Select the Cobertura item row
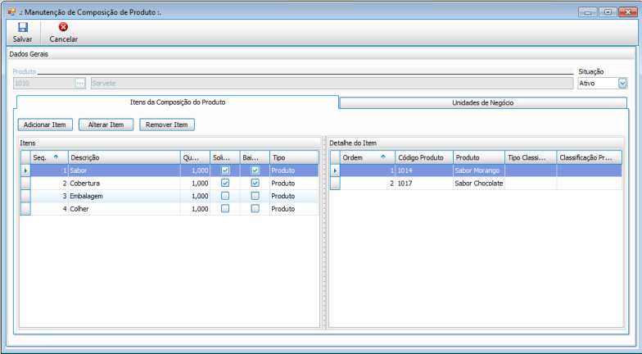Viewport: 642px width, 354px height. 170,184
